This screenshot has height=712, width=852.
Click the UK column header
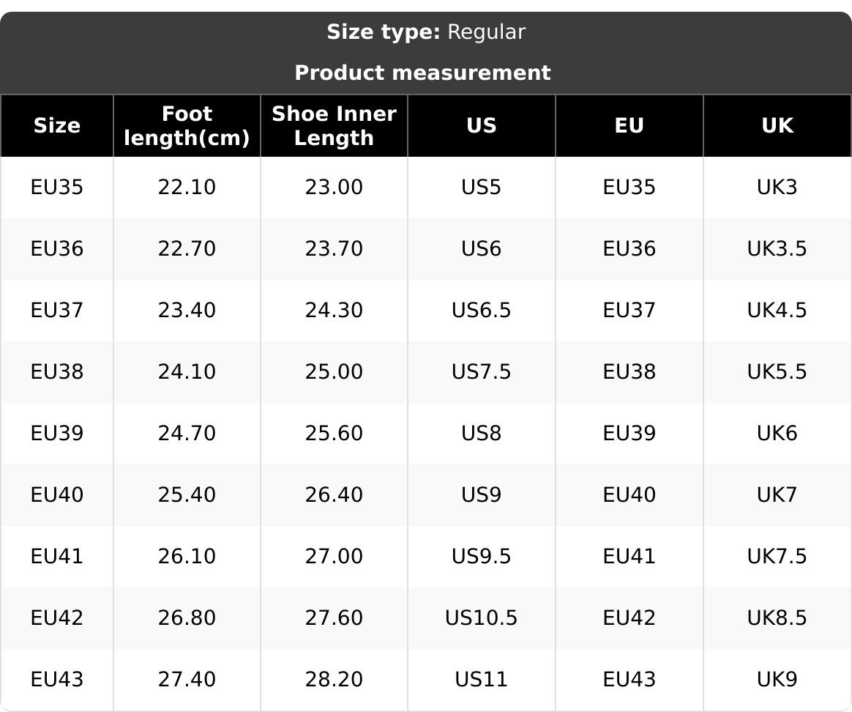[777, 125]
